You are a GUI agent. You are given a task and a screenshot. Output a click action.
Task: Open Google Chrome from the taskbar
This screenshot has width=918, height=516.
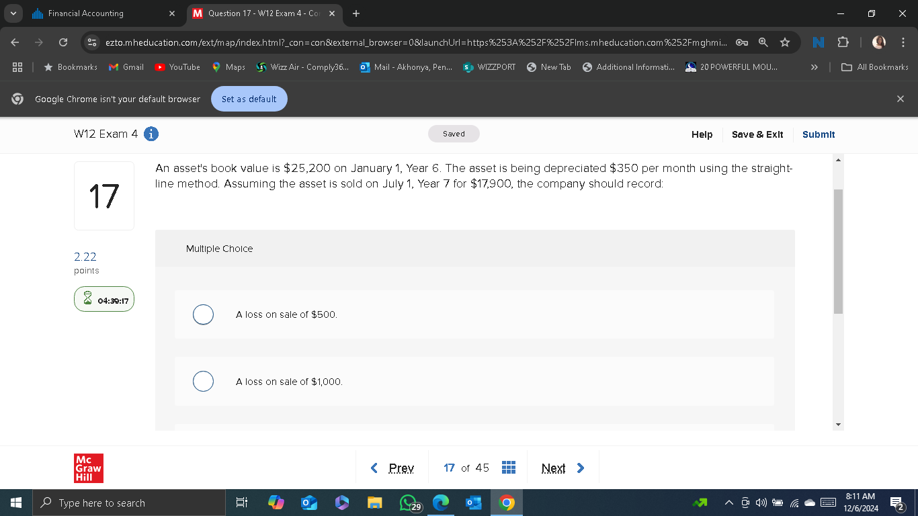[x=507, y=503]
